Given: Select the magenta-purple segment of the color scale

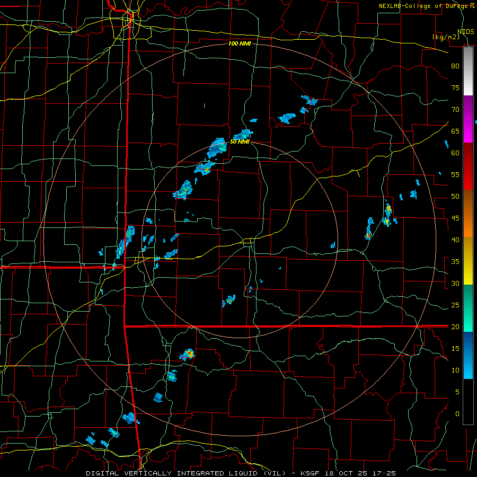Looking at the screenshot, I should [468, 119].
